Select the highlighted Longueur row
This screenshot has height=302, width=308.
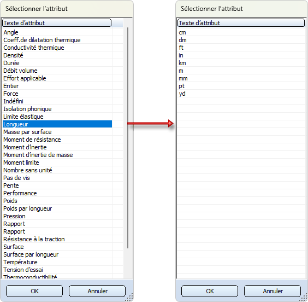tap(57, 124)
